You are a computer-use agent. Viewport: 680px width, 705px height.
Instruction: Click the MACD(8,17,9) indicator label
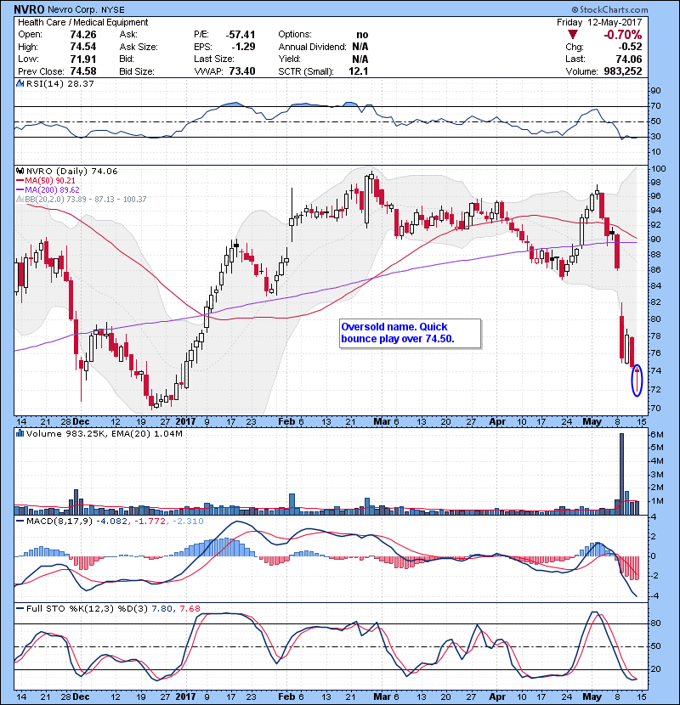click(x=59, y=522)
